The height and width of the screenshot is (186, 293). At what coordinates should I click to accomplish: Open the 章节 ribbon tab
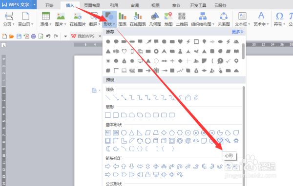[x=176, y=5]
